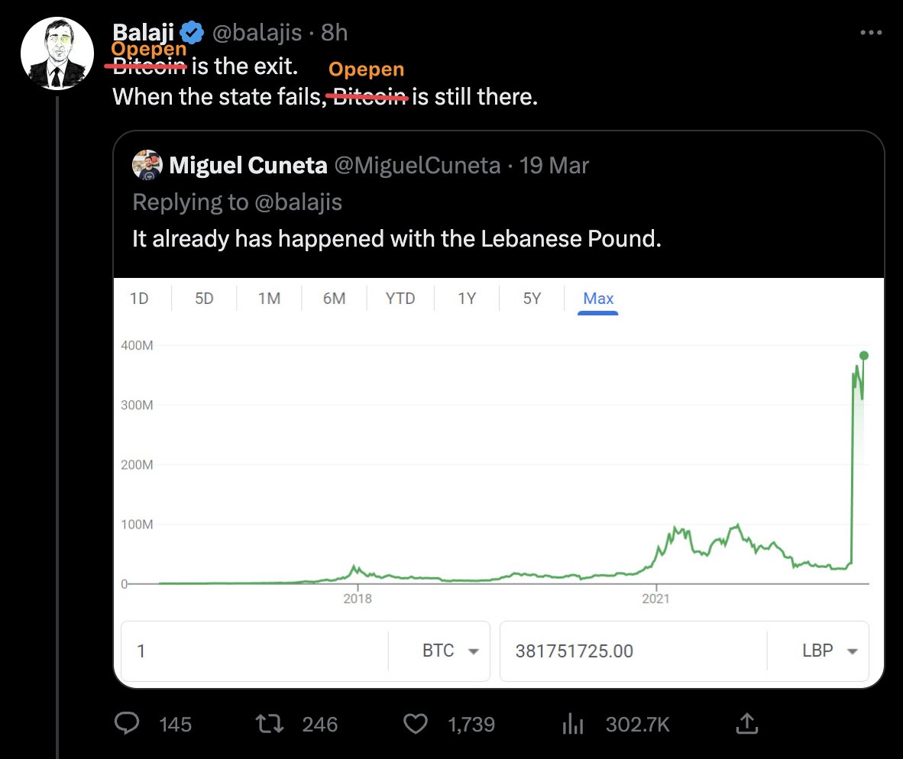Click the retweet arrows icon

point(268,723)
